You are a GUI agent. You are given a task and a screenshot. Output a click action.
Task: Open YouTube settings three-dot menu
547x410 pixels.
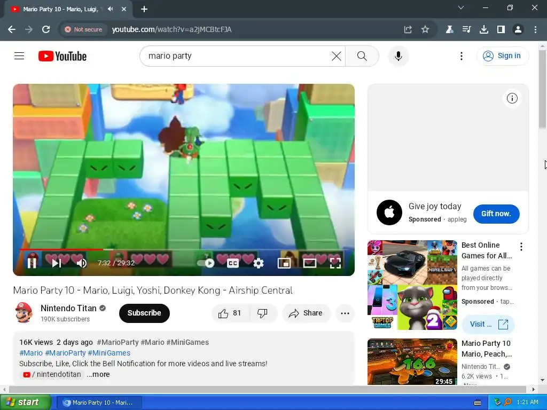click(x=462, y=56)
